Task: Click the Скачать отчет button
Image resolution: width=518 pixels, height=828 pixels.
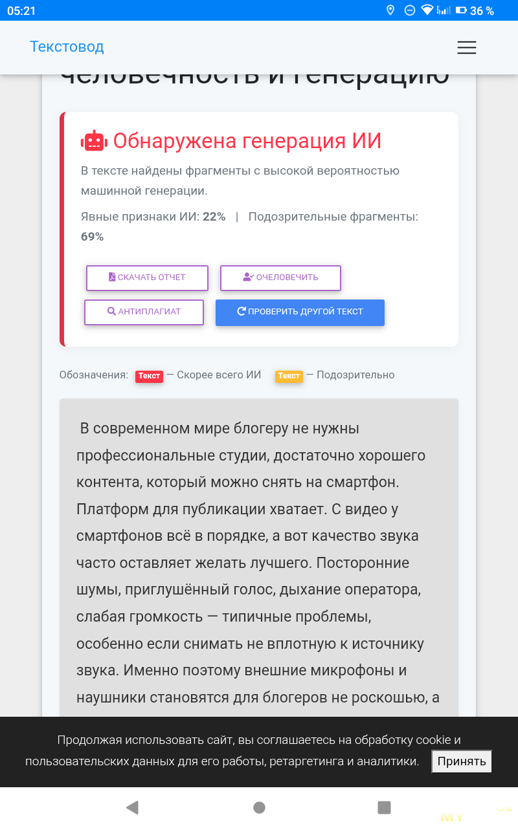Action: click(x=147, y=278)
